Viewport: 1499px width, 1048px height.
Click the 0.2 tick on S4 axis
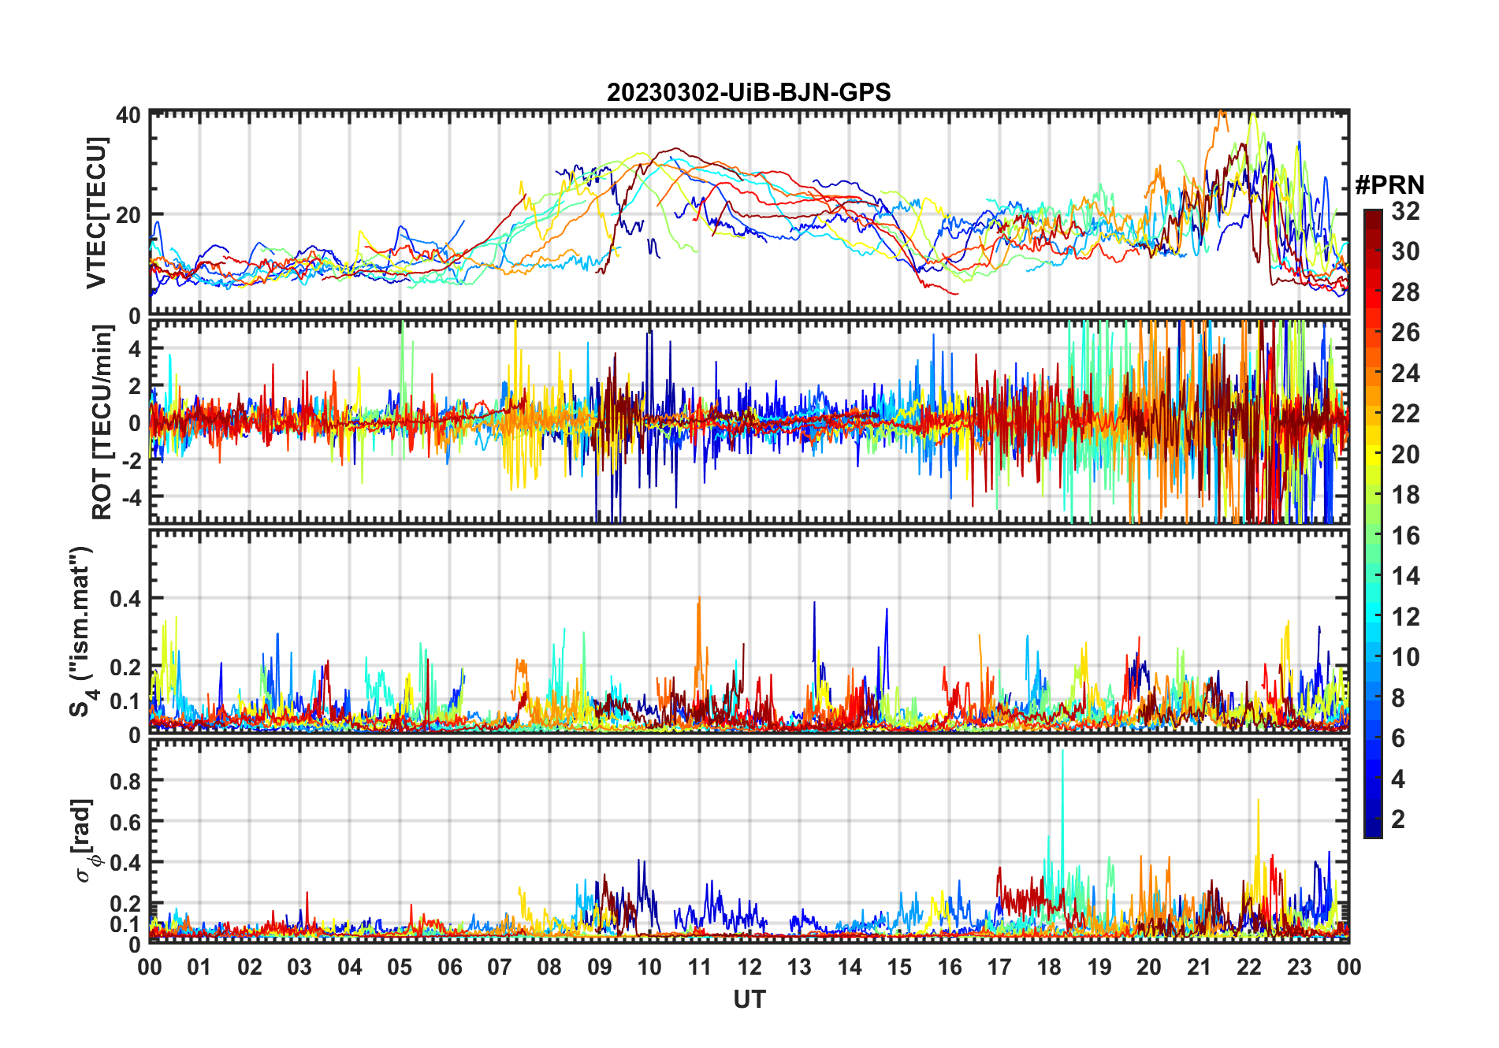point(125,667)
